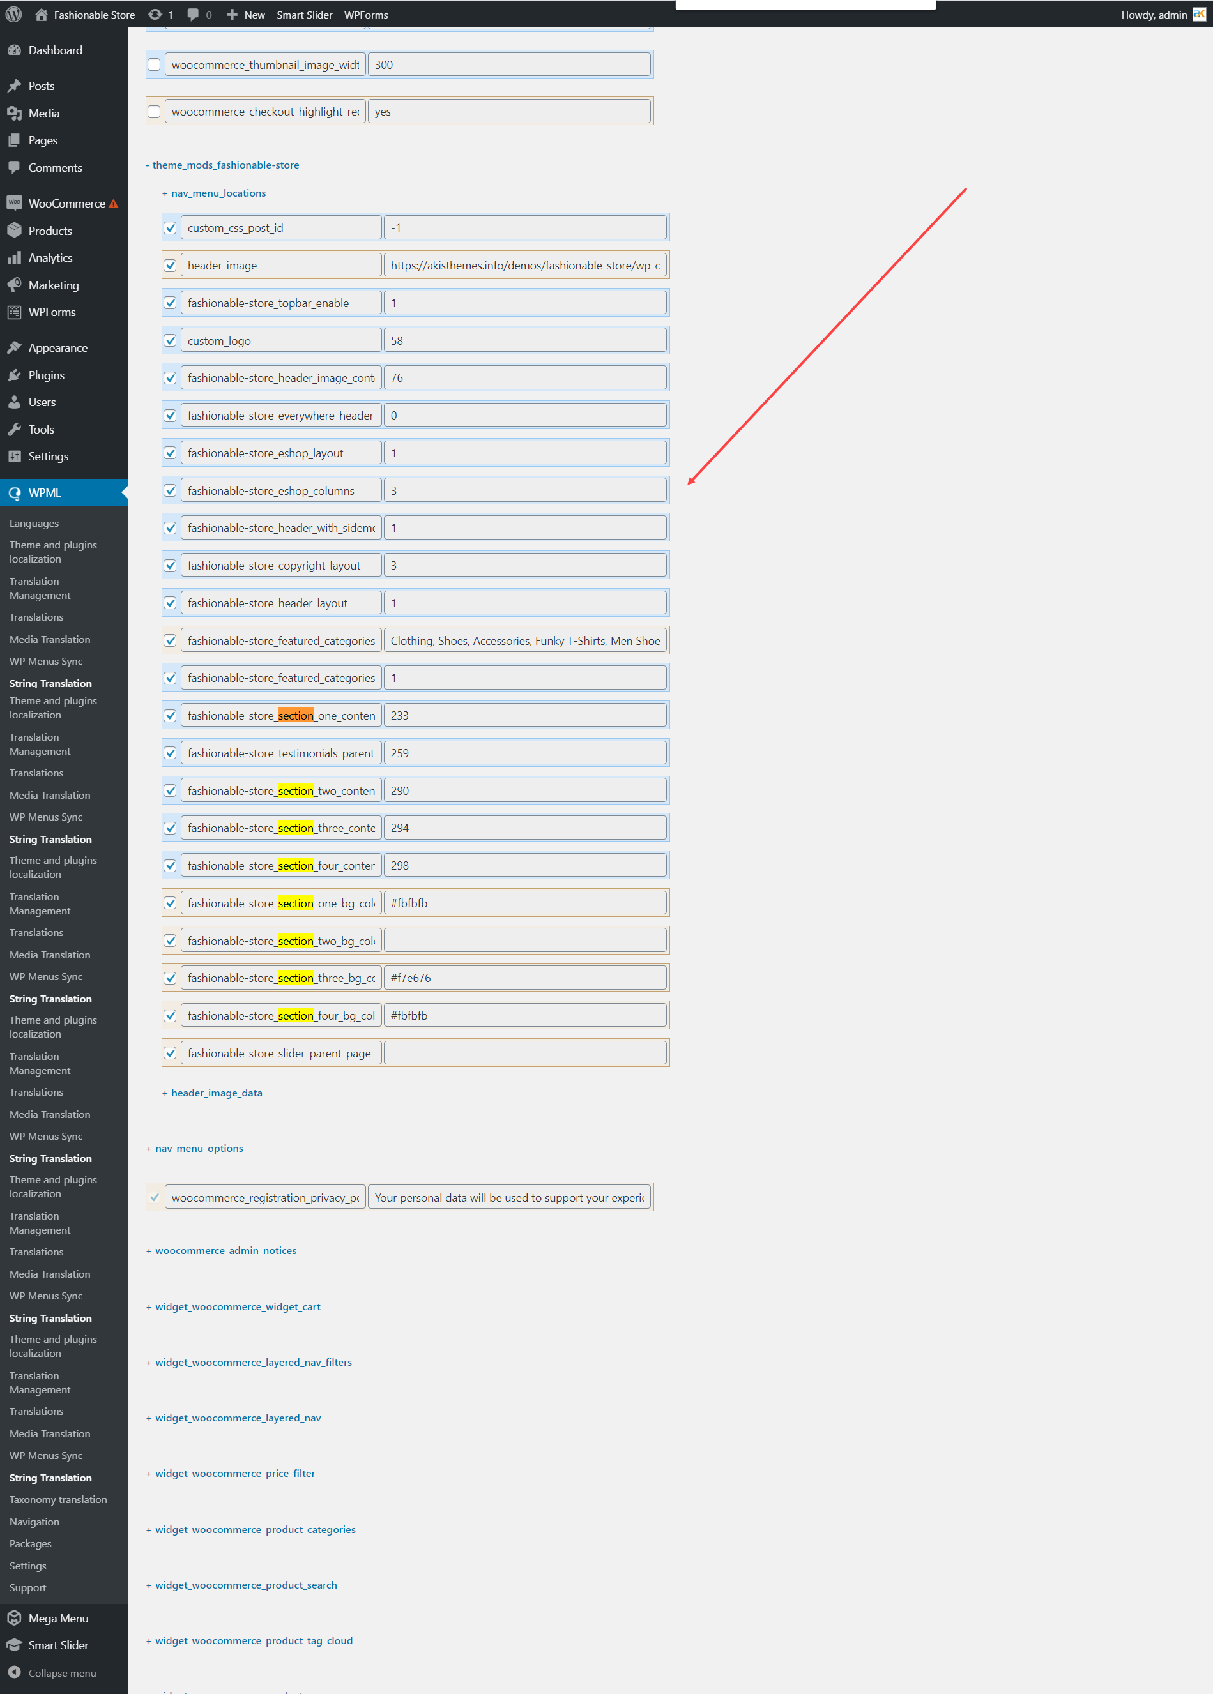Viewport: 1213px width, 1694px height.
Task: Open the Fashionable Store site name link
Action: (x=94, y=14)
